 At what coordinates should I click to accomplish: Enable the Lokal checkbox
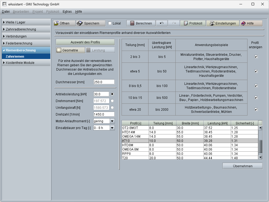[x=110, y=23]
